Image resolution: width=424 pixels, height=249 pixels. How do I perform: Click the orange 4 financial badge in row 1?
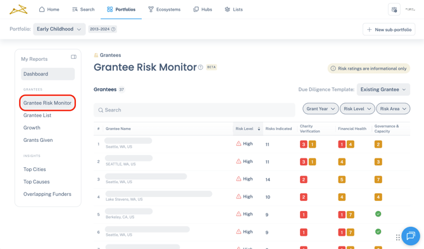point(351,144)
